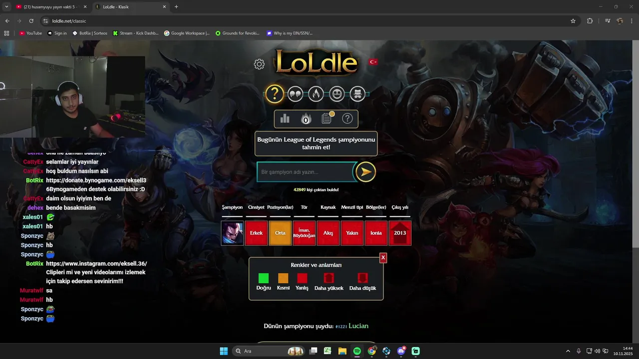Click the İnsan, Büyüdoğan species cell
This screenshot has height=359, width=639.
[304, 233]
